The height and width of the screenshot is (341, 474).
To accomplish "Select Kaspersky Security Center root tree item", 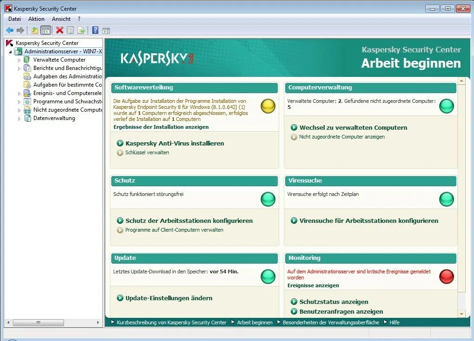I will (x=47, y=43).
